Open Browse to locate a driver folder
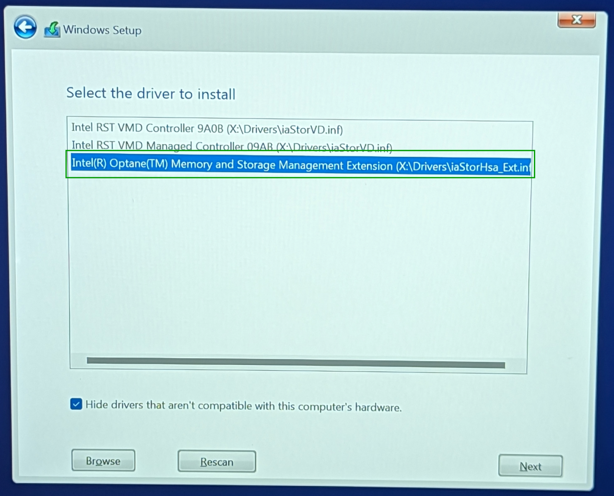 tap(103, 461)
